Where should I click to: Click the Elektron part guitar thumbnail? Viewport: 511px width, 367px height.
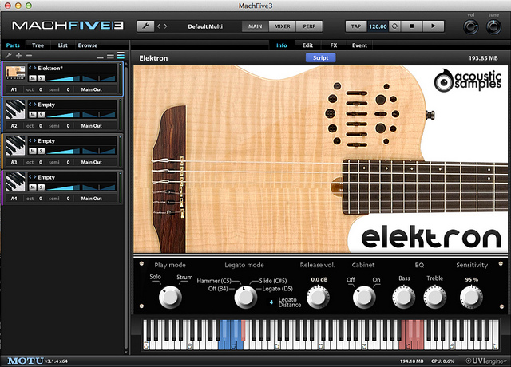tap(15, 73)
